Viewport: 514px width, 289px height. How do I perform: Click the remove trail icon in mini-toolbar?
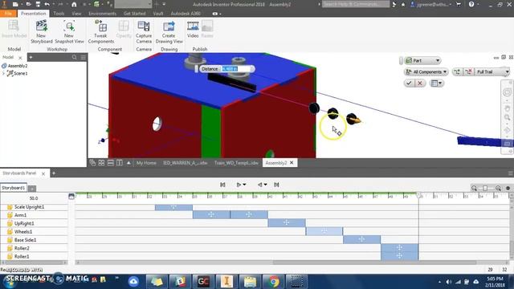pyautogui.click(x=468, y=71)
